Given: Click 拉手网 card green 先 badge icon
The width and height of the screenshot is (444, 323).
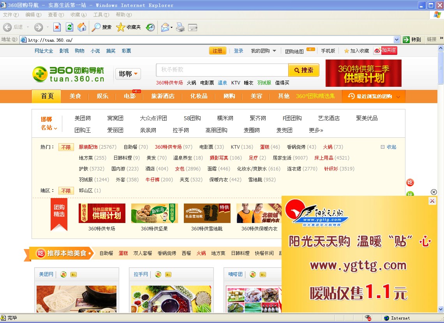Looking at the screenshot, I should click(158, 274).
